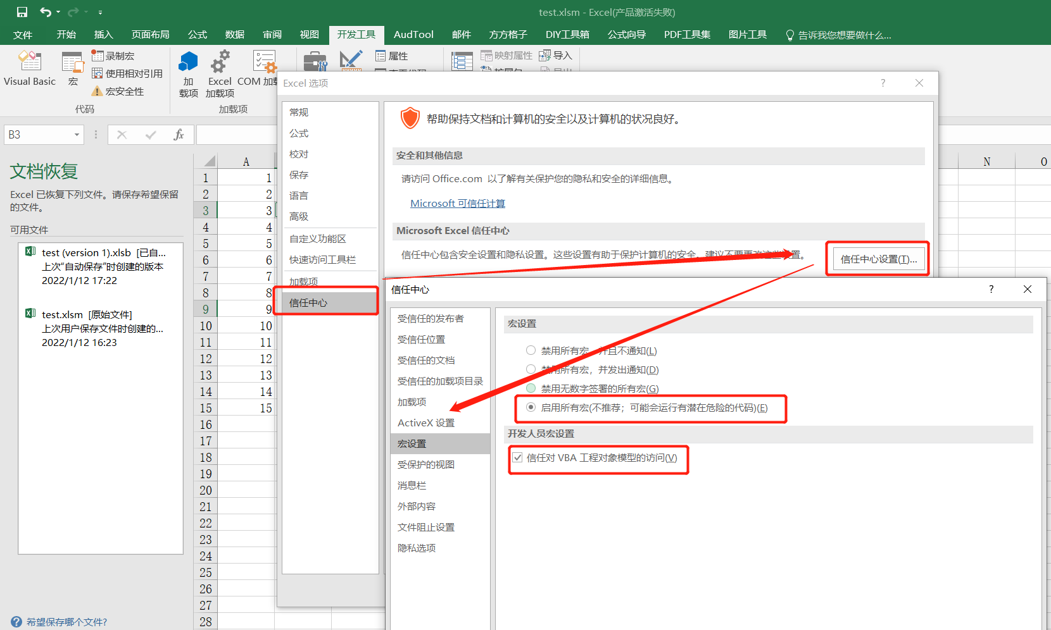Image resolution: width=1051 pixels, height=630 pixels.
Task: Open the 开发工具 ribbon tab
Action: click(x=356, y=35)
